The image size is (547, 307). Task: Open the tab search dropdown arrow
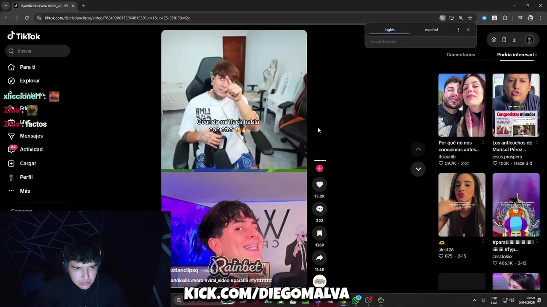[x=5, y=6]
